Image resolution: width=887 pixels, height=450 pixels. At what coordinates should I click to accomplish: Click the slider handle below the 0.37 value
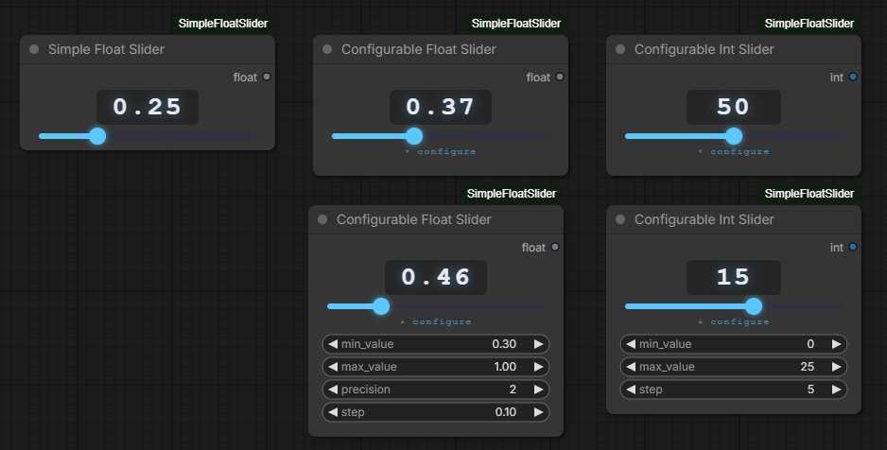pos(414,136)
